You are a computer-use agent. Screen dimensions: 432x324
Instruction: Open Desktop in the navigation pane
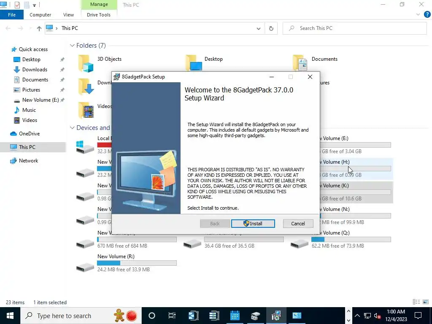31,59
